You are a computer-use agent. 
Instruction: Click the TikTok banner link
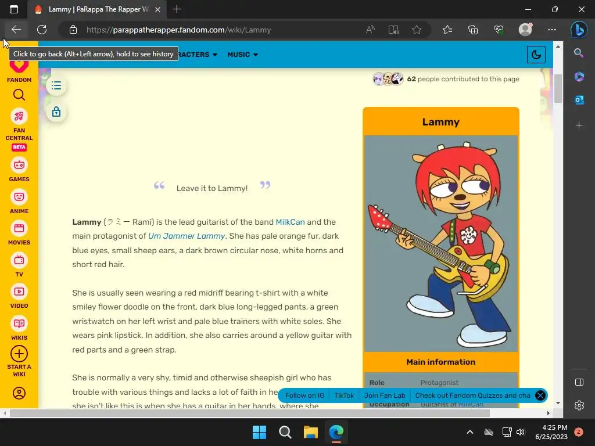coord(344,395)
